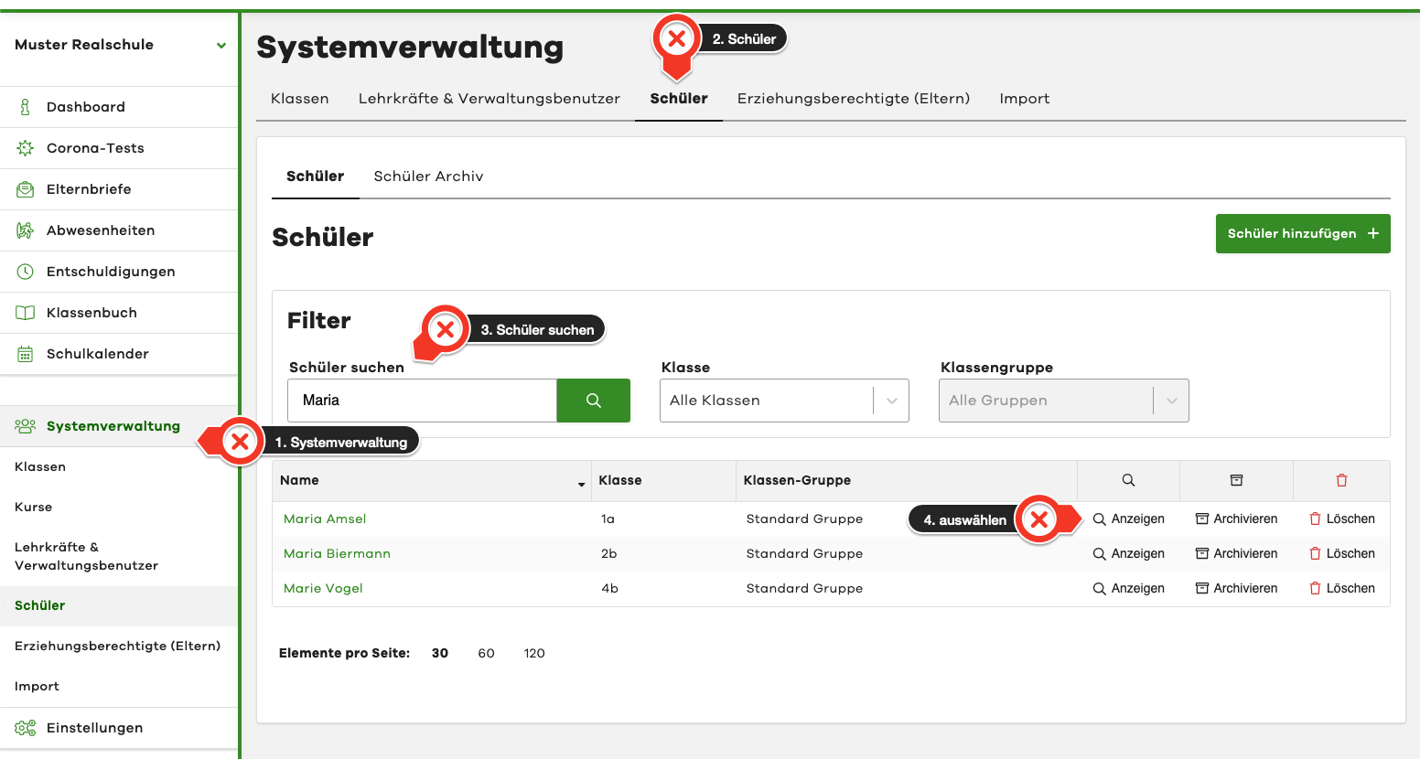Set elements per page to 60
Viewport: 1420px width, 759px height.
486,653
